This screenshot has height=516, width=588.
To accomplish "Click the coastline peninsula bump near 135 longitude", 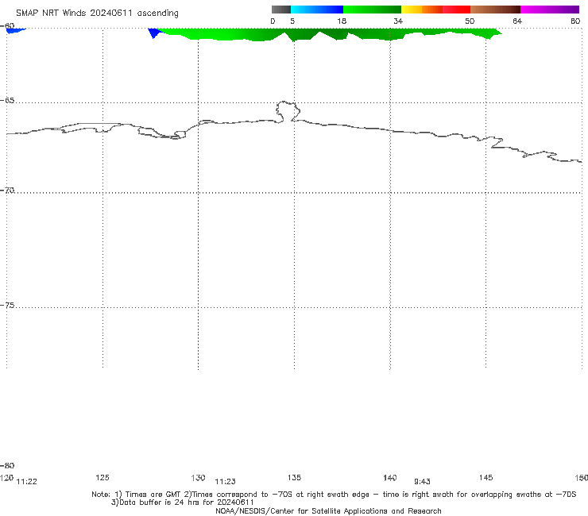I will point(288,111).
